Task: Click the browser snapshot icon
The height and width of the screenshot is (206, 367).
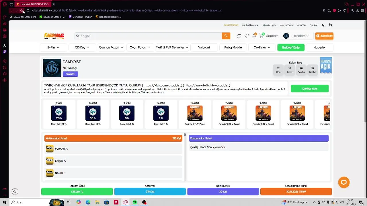Action: [x=329, y=11]
